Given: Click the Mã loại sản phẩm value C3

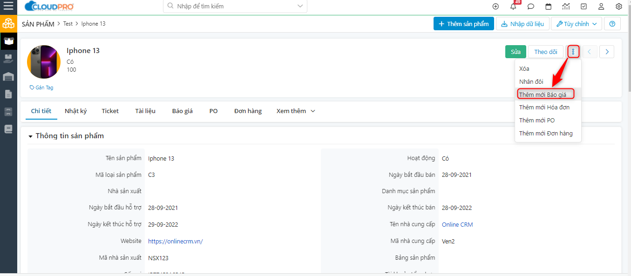Looking at the screenshot, I should coord(152,175).
